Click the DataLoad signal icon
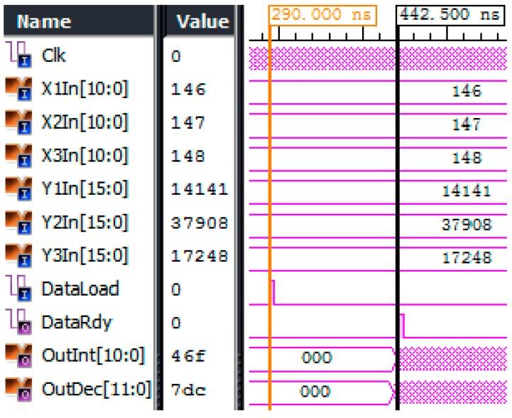 pyautogui.click(x=20, y=288)
